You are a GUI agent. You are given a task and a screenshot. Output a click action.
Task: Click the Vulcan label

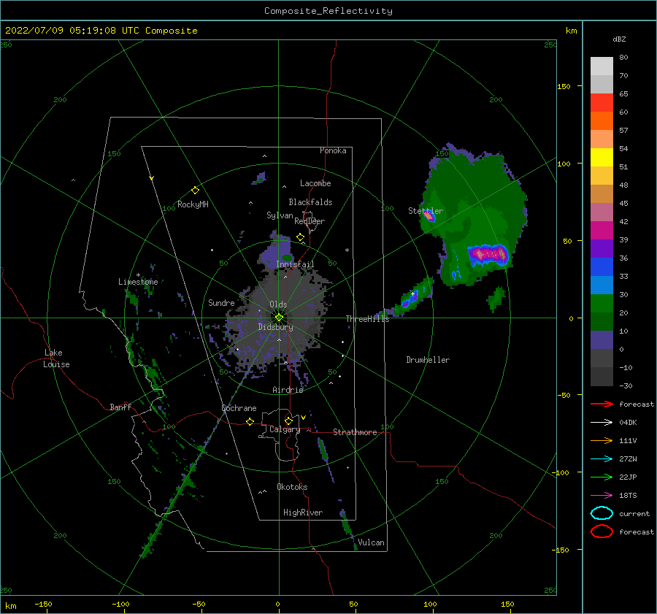pos(372,542)
